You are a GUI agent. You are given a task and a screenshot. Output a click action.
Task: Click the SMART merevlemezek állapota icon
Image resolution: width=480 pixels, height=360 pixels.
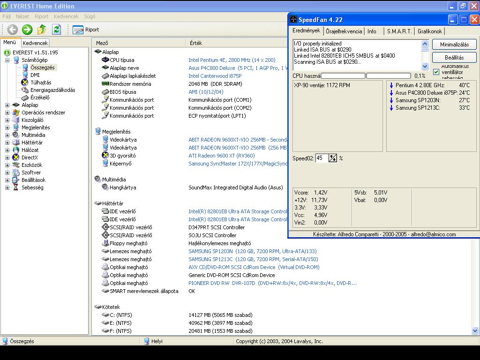pyautogui.click(x=105, y=291)
